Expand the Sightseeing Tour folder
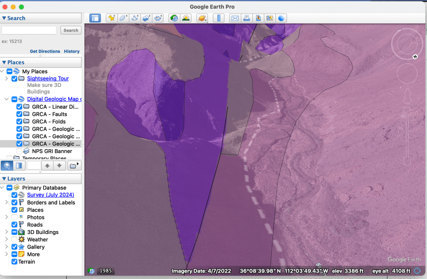 6,79
